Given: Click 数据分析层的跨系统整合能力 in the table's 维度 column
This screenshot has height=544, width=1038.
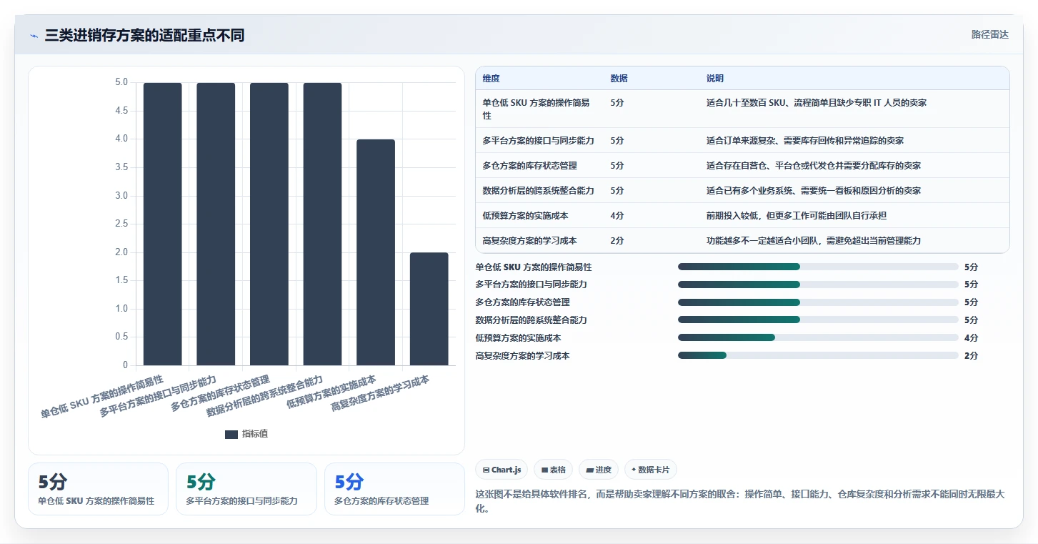Looking at the screenshot, I should (x=538, y=191).
